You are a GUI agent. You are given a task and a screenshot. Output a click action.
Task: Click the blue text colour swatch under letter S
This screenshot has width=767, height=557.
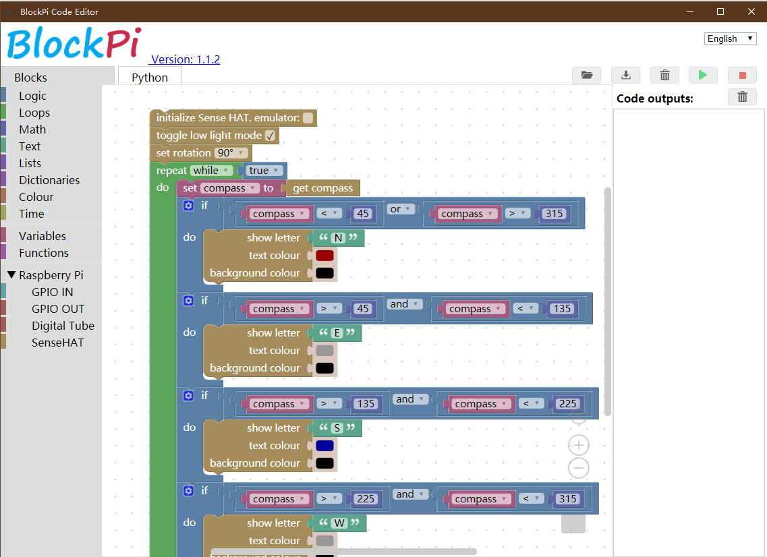click(324, 445)
